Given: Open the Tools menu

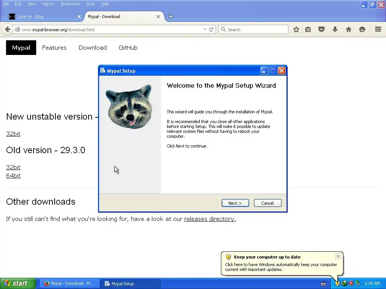Looking at the screenshot, I should (90, 4).
